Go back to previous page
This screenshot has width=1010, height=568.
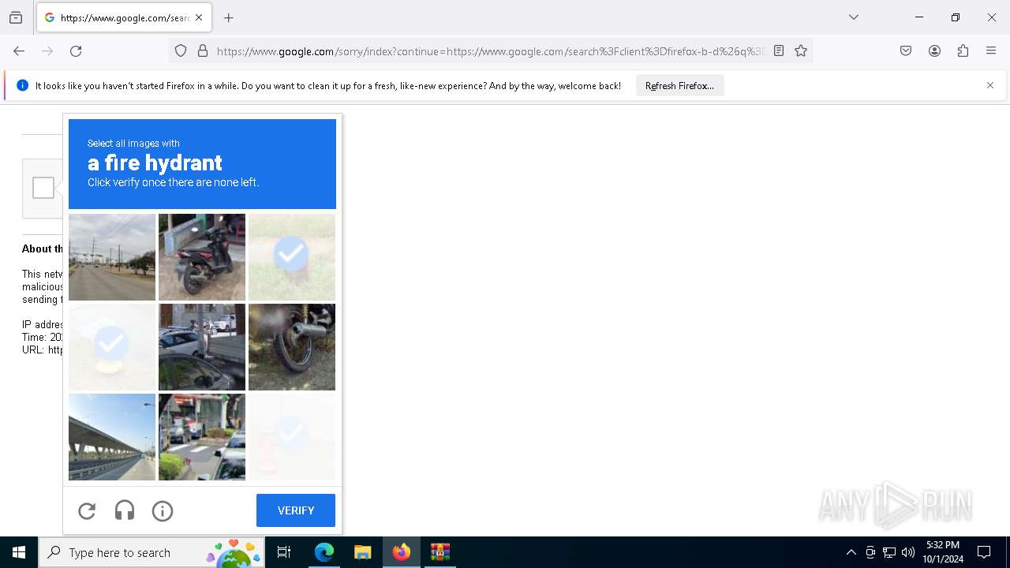19,51
